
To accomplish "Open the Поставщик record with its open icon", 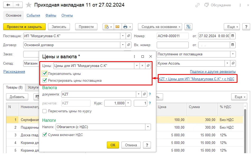I will [x=129, y=36].
